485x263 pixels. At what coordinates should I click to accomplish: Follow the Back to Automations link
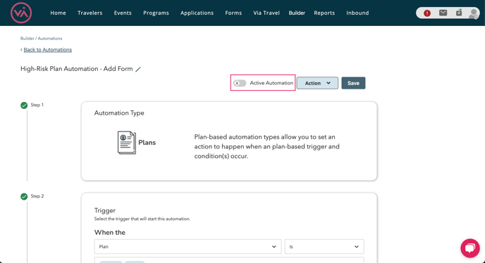(x=48, y=50)
